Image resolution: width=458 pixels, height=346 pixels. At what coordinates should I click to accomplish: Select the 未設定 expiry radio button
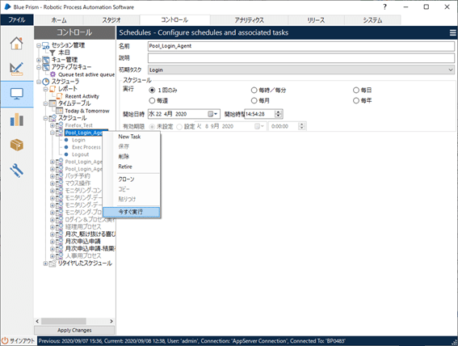coord(152,127)
